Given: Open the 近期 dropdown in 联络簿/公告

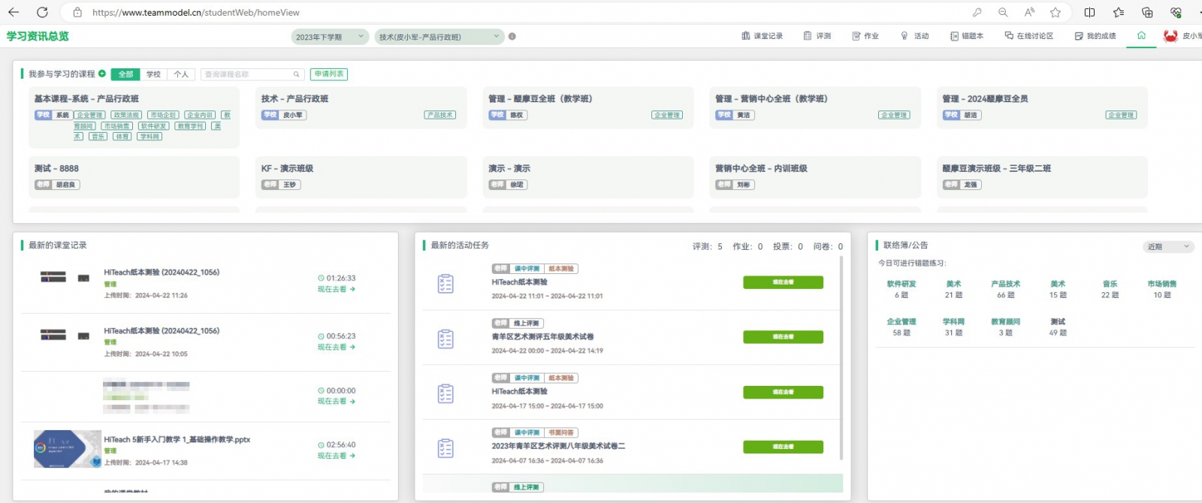Looking at the screenshot, I should pyautogui.click(x=1168, y=246).
